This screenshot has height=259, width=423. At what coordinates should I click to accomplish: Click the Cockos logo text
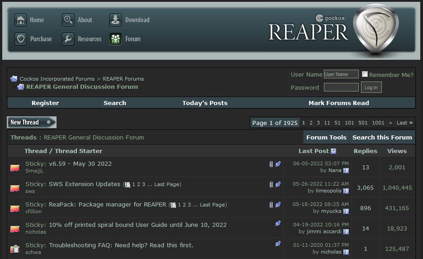[x=330, y=18]
